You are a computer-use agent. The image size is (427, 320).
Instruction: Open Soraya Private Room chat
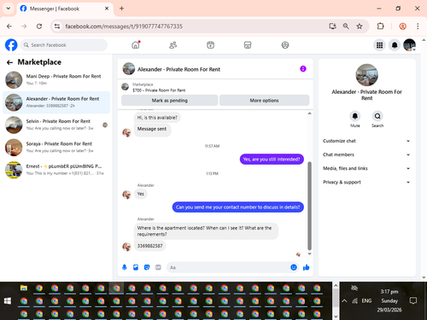[56, 148]
